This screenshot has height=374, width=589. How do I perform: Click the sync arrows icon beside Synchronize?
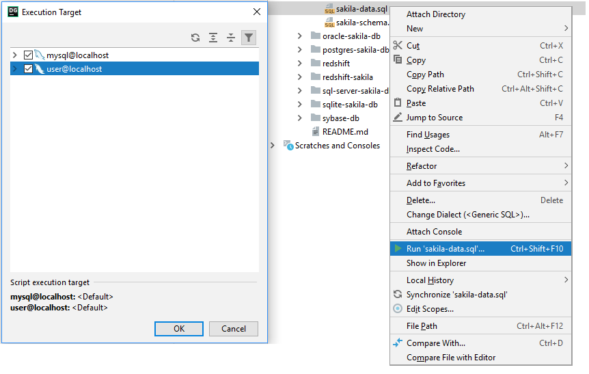(x=398, y=294)
